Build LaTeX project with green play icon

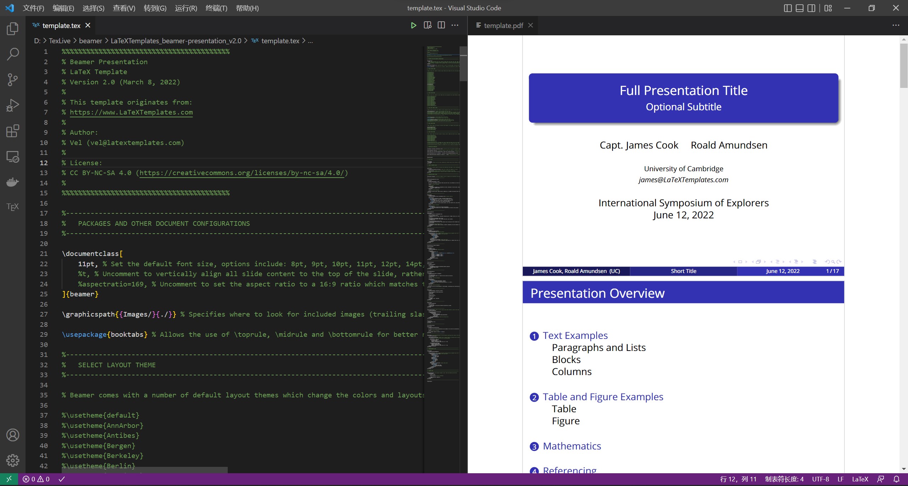pyautogui.click(x=413, y=25)
